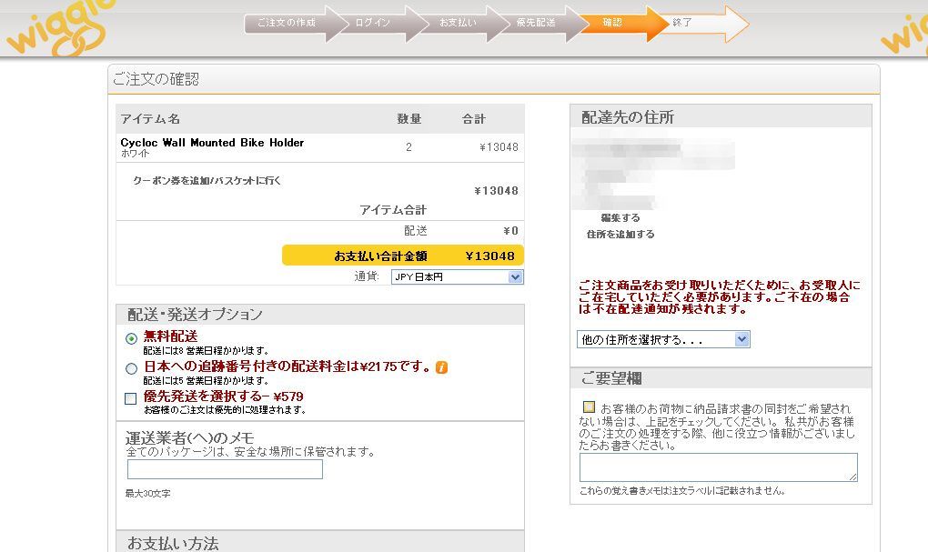Select the 無料配送 free shipping radio button

point(131,338)
